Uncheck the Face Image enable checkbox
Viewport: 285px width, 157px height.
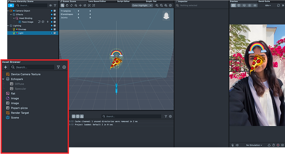(54, 22)
